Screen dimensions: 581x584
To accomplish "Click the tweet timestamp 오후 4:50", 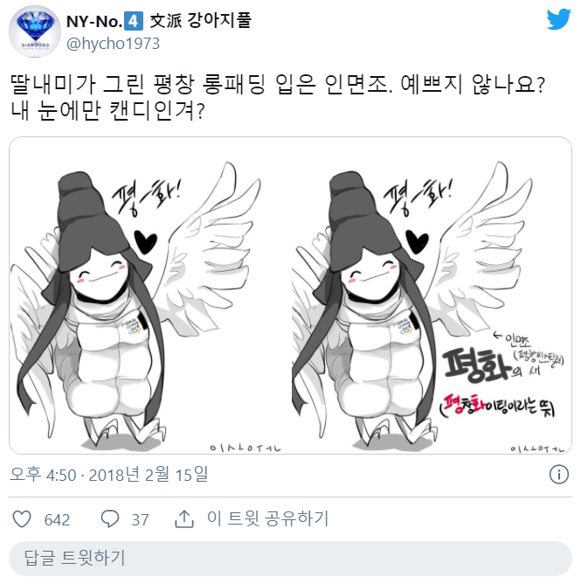I will [x=43, y=475].
